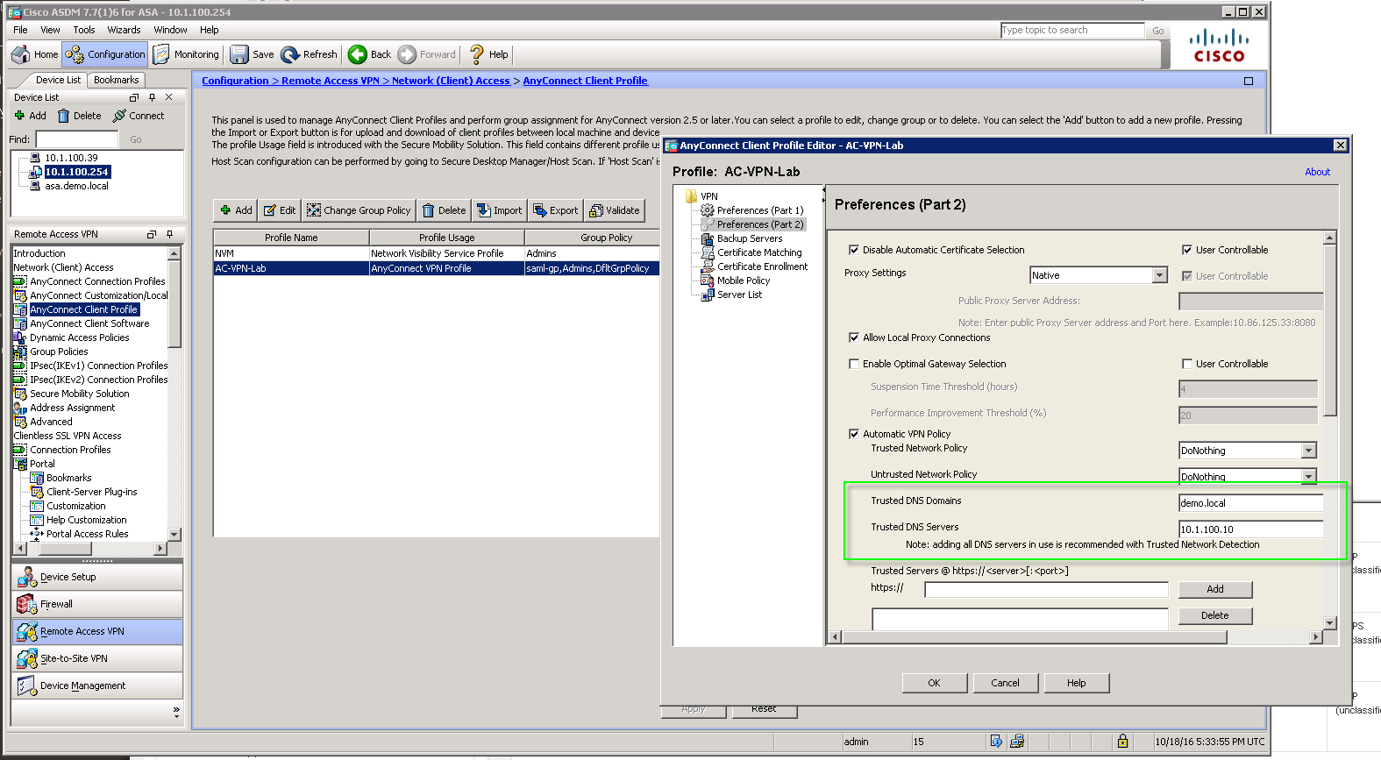1381x760 pixels.
Task: Select Group Policies tree item
Action: 59,352
